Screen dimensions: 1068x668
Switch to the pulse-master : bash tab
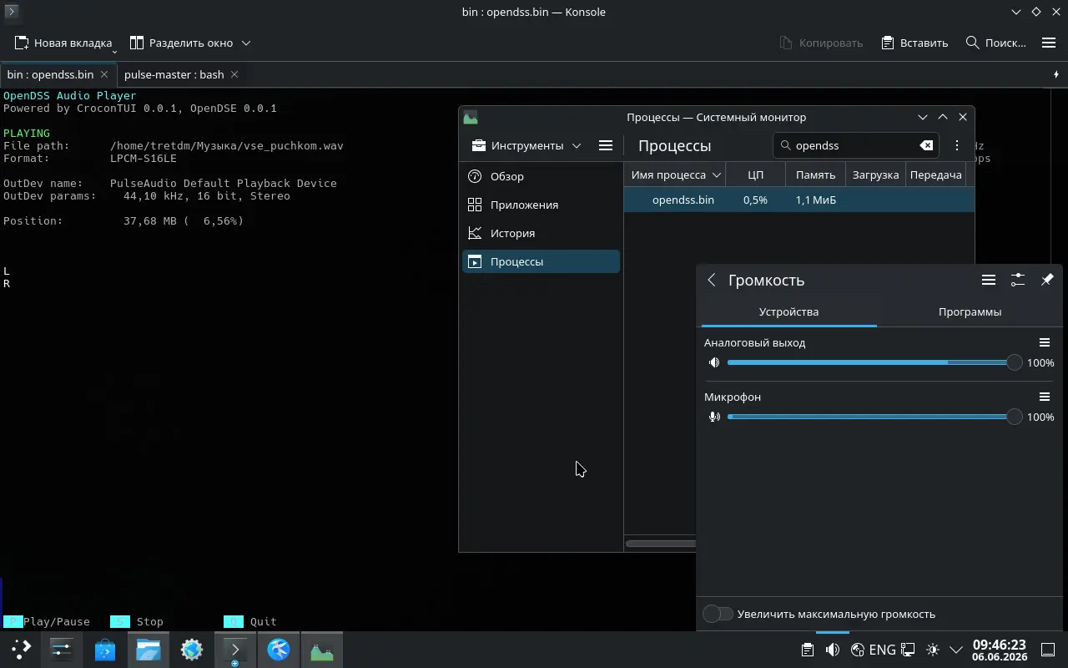coord(182,74)
